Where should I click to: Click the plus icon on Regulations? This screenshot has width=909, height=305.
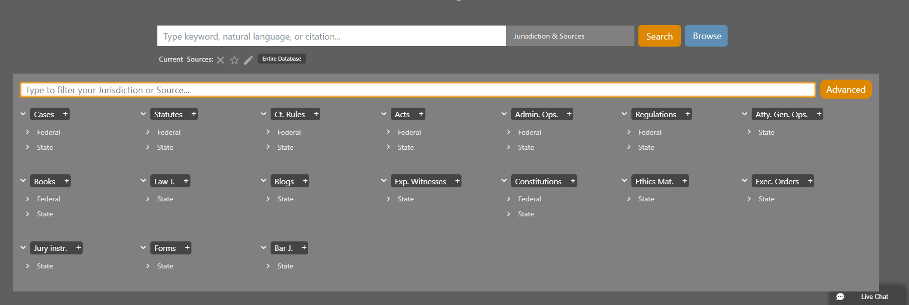(688, 114)
